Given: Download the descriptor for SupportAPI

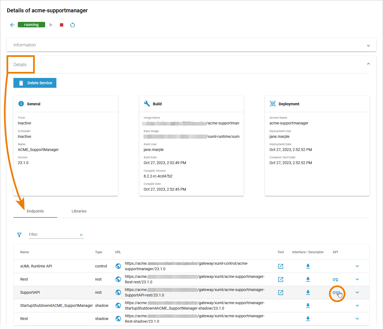Looking at the screenshot, I should (308, 292).
